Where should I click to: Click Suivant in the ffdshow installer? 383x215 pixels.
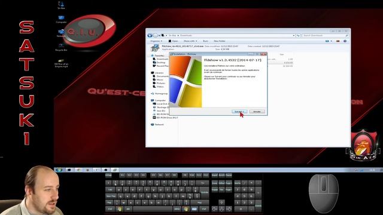(239, 112)
